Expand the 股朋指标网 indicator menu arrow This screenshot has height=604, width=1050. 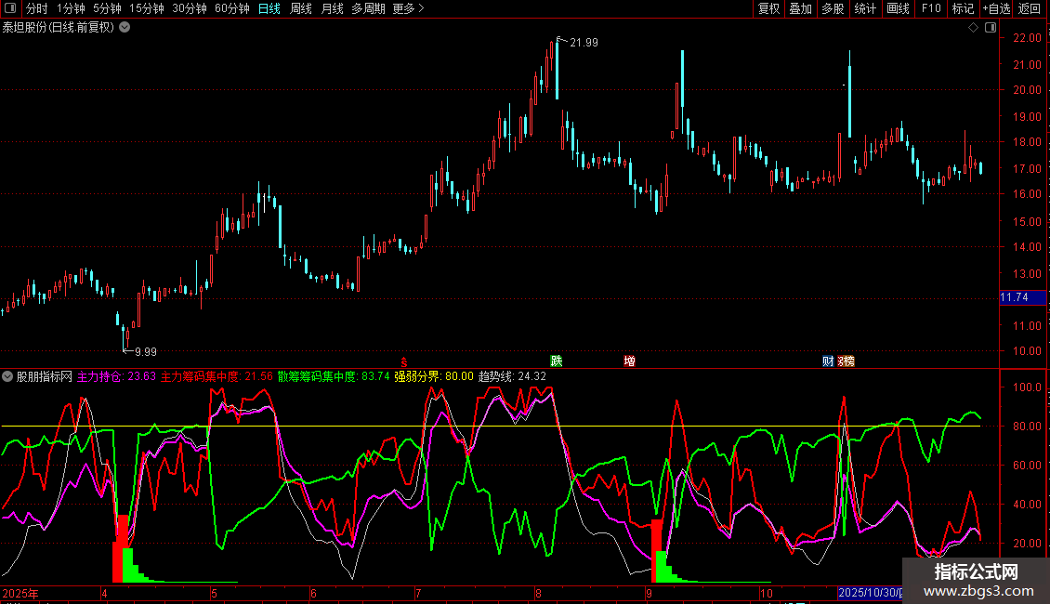tap(7, 377)
